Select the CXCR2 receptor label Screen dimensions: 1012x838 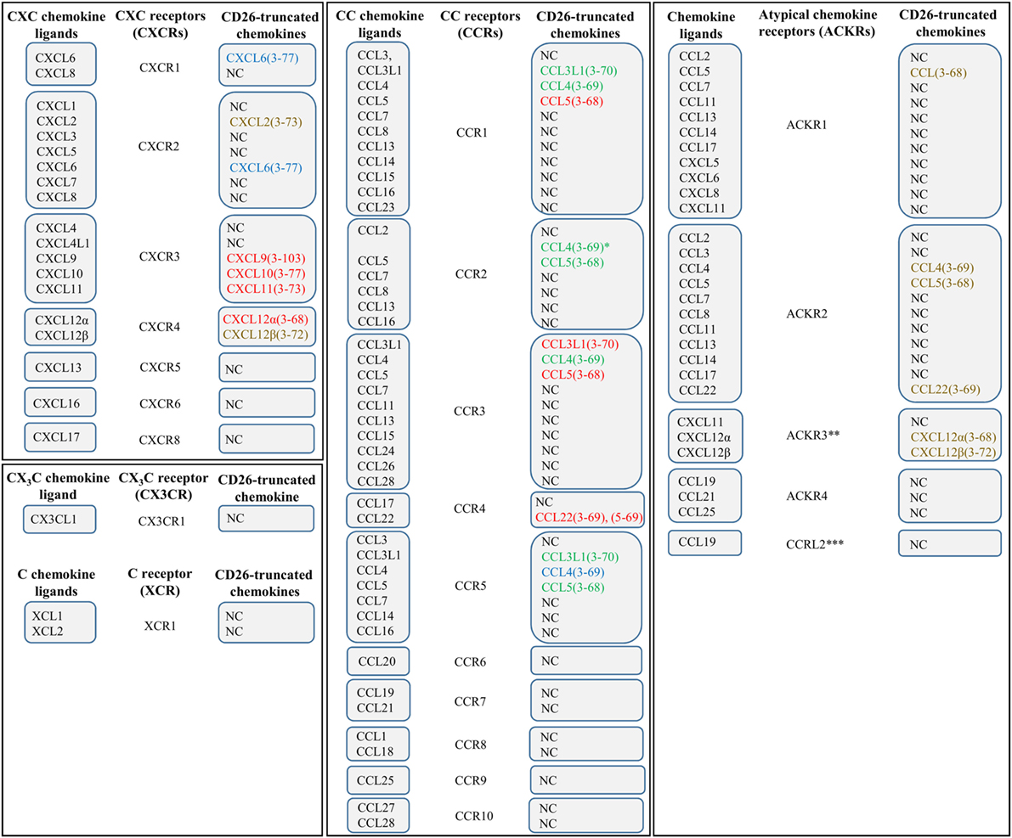[159, 146]
